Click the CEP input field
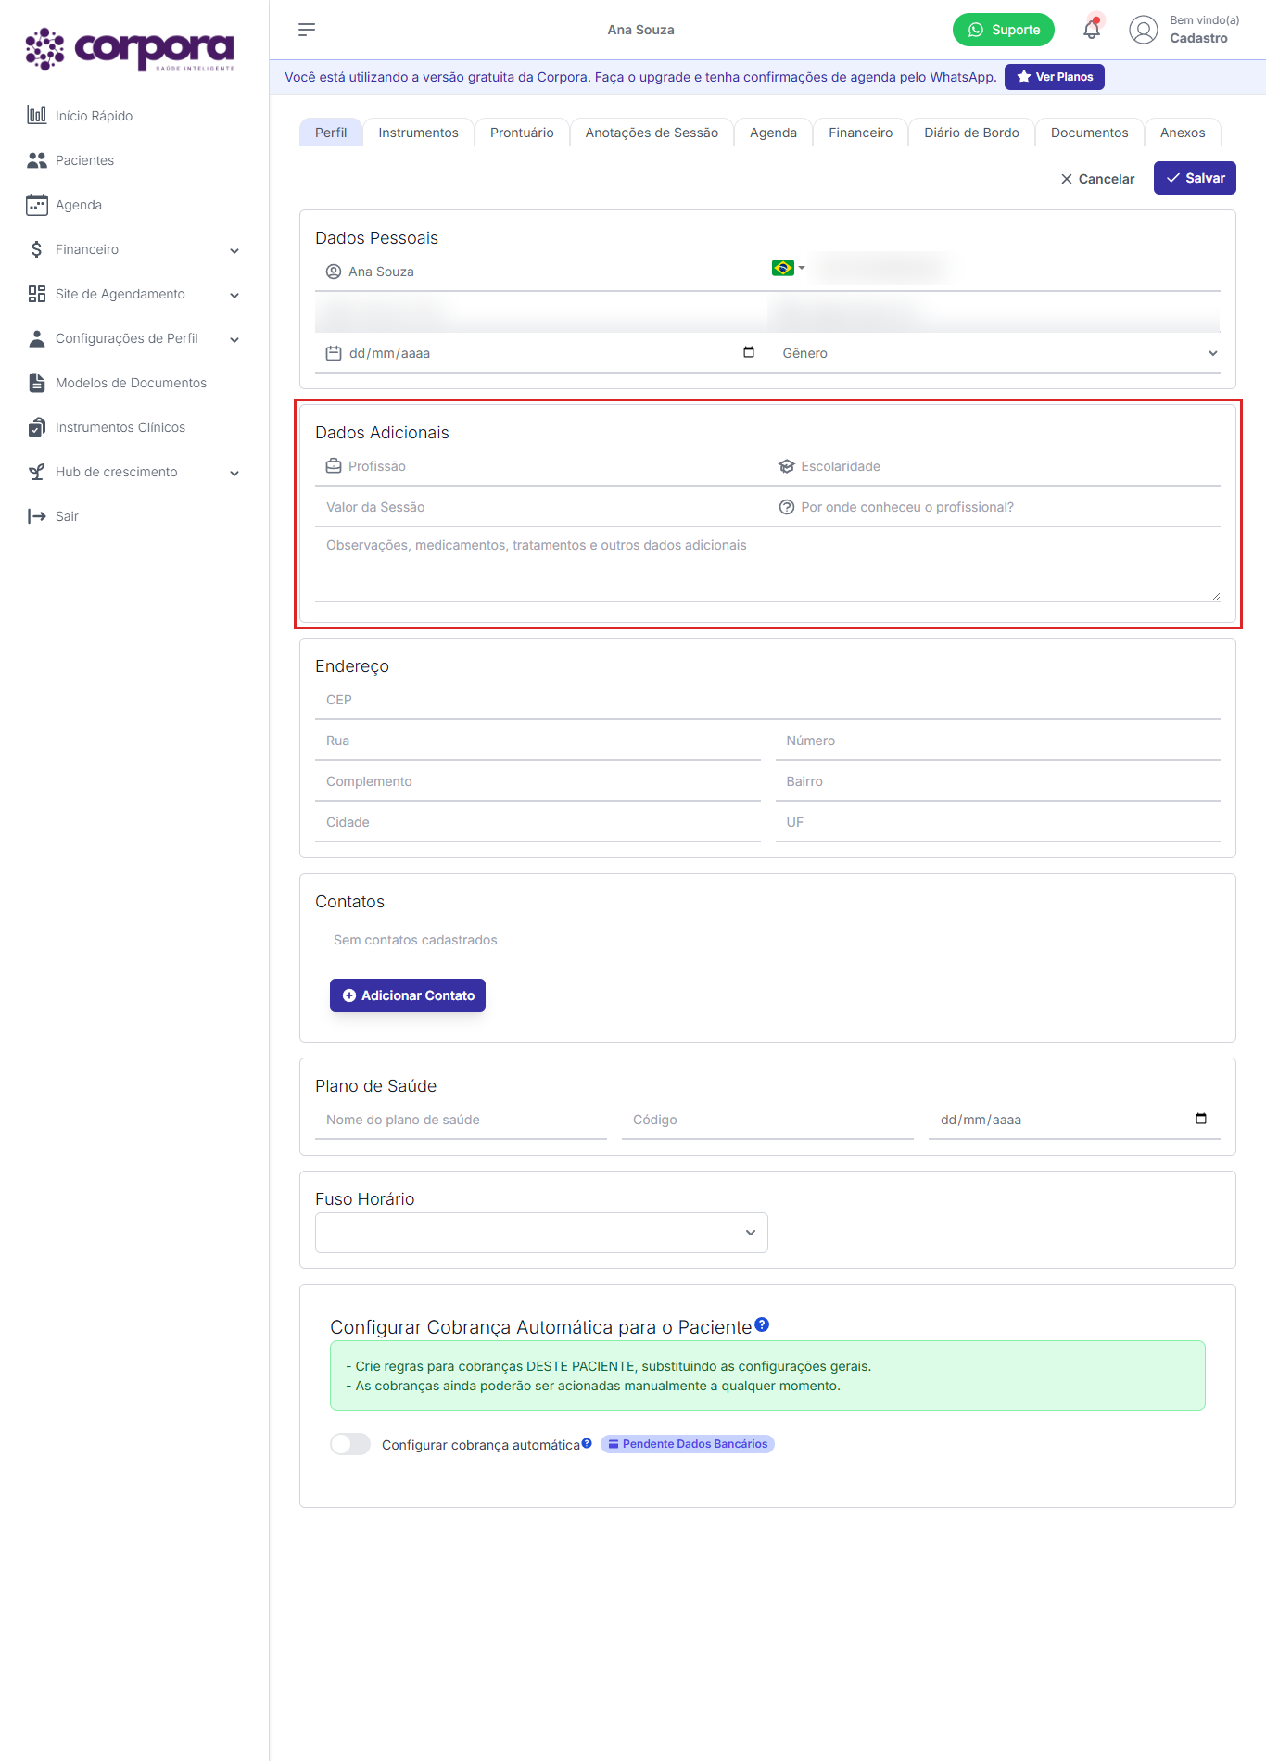The height and width of the screenshot is (1761, 1266). [x=767, y=700]
